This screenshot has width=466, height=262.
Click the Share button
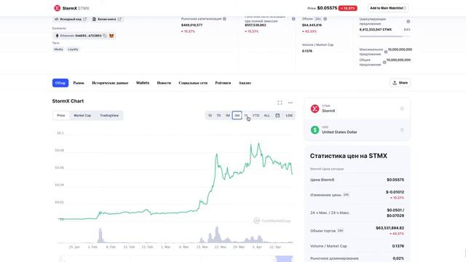400,82
